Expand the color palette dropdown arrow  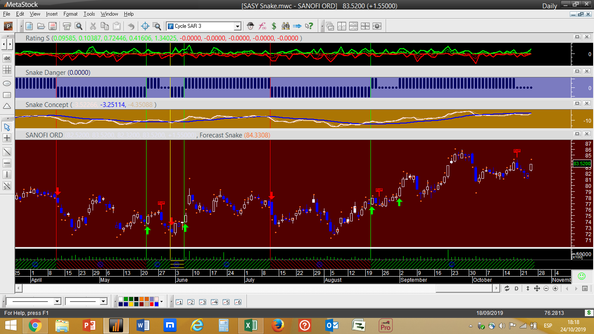coord(162,301)
